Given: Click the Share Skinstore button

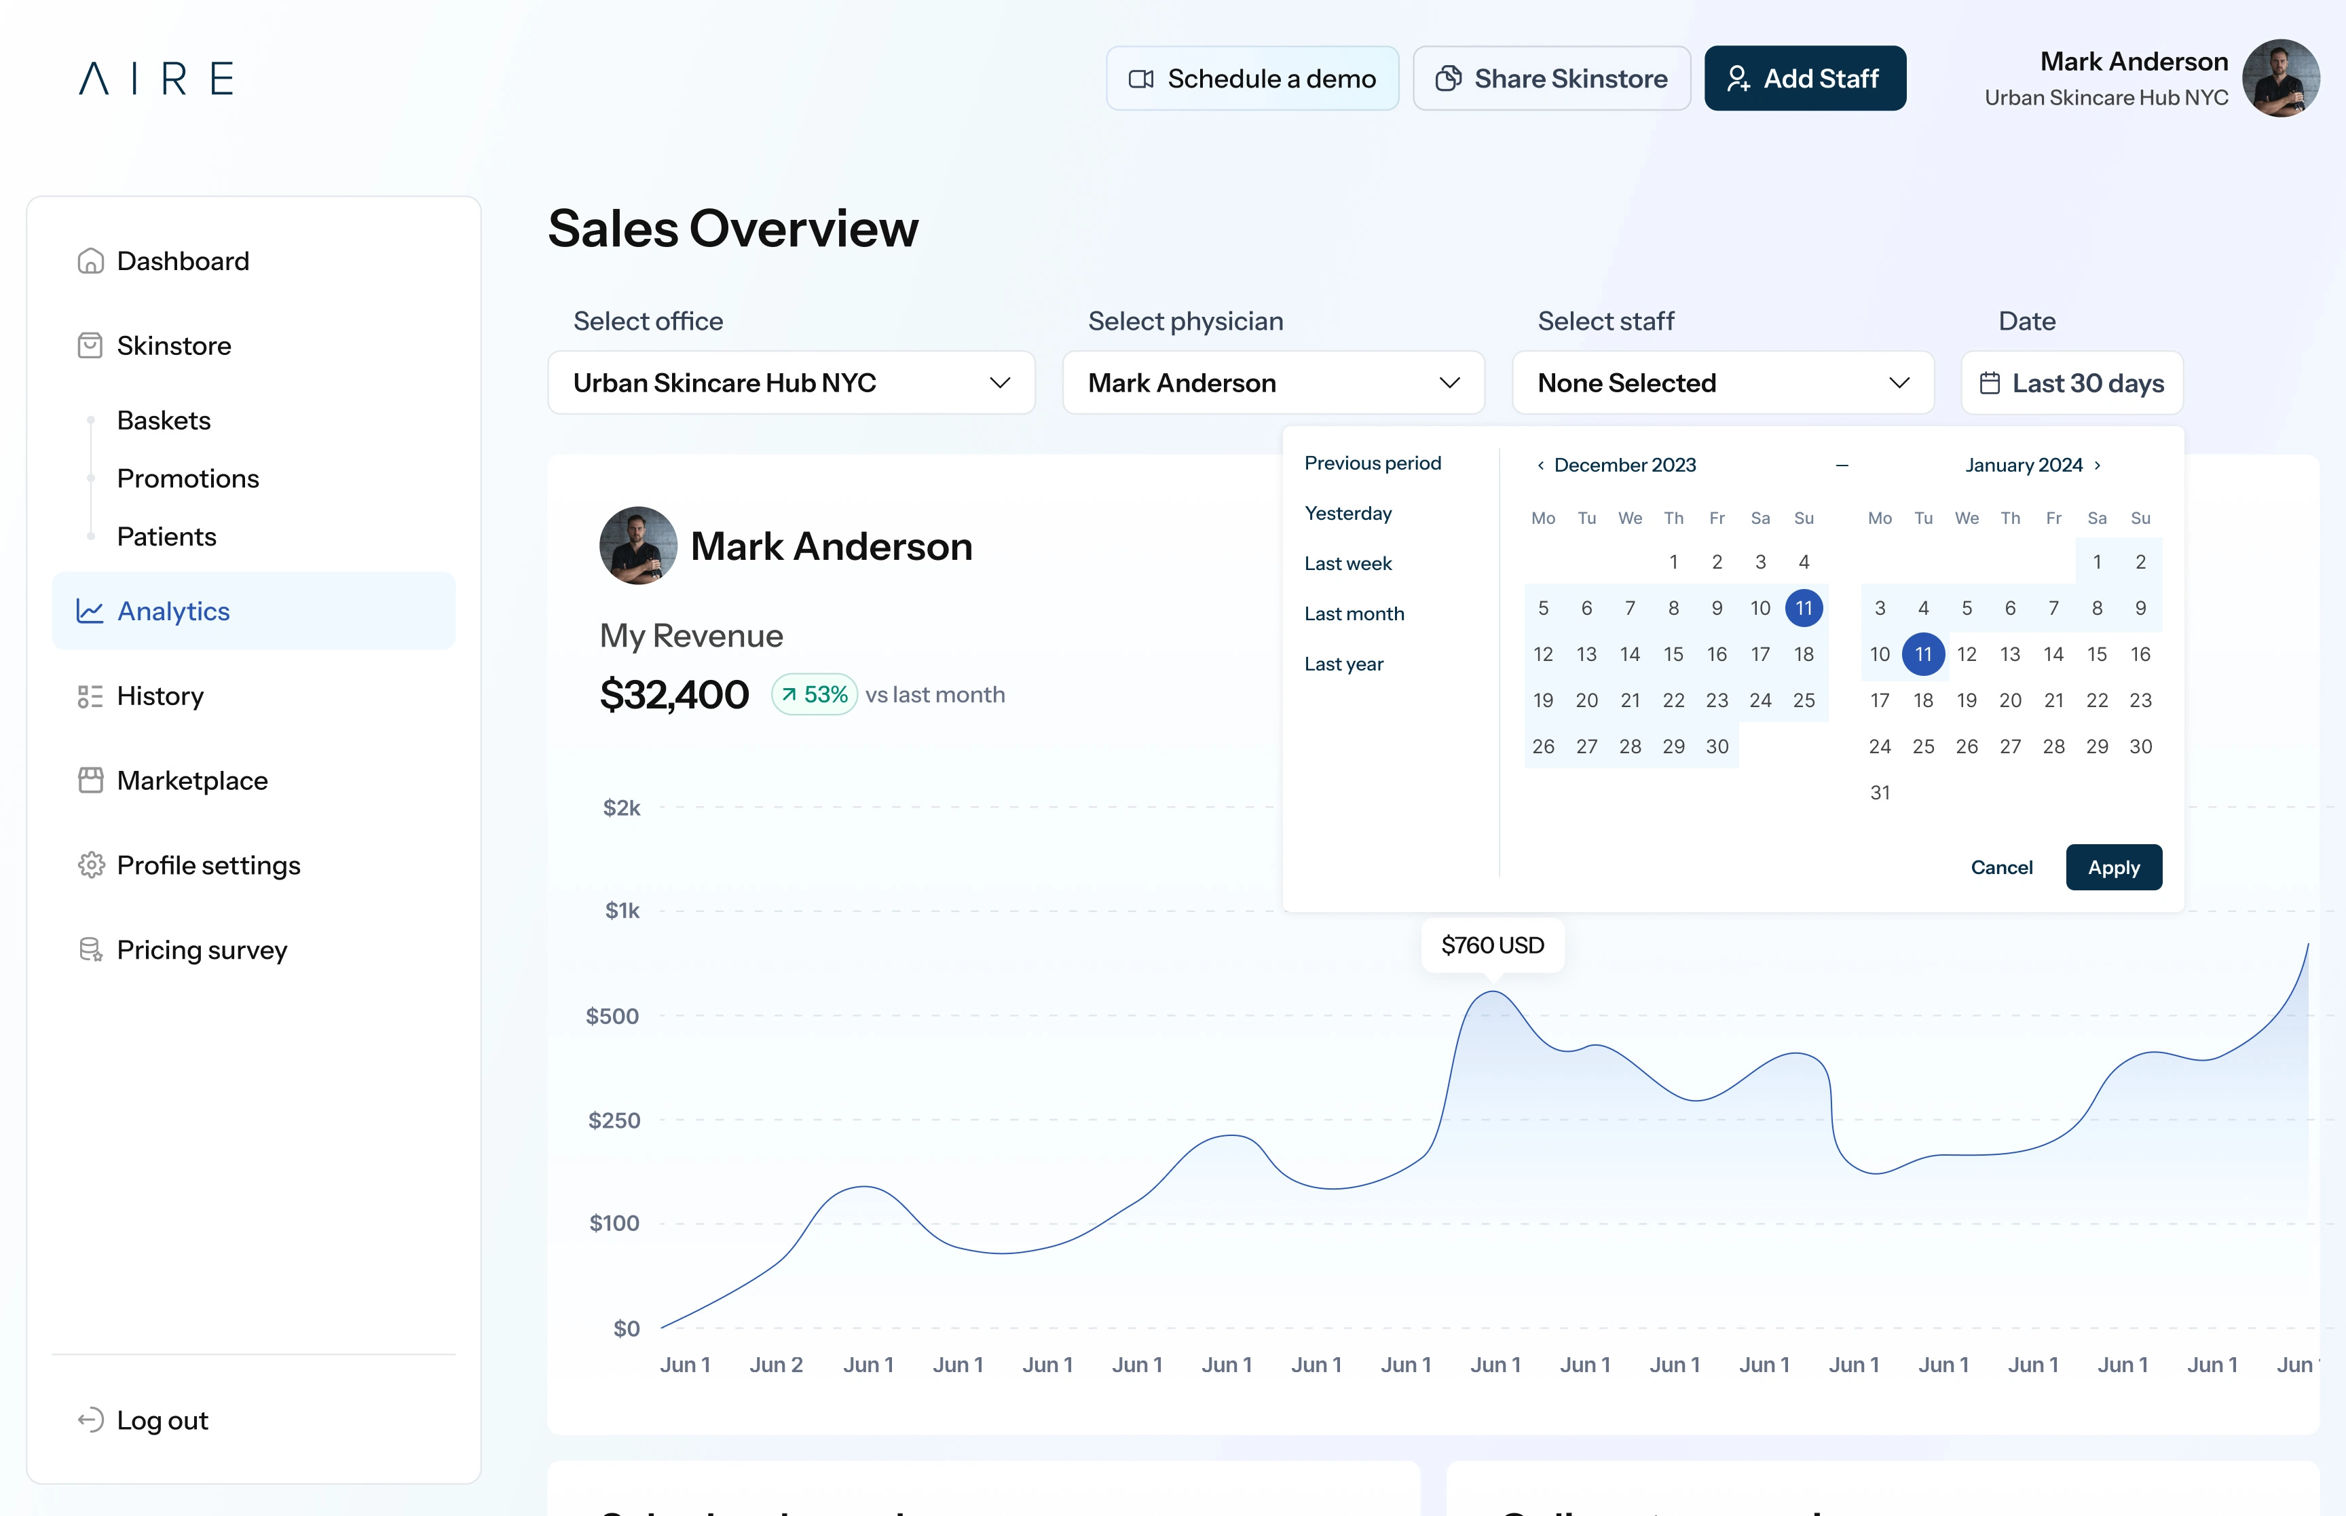Looking at the screenshot, I should [1552, 79].
